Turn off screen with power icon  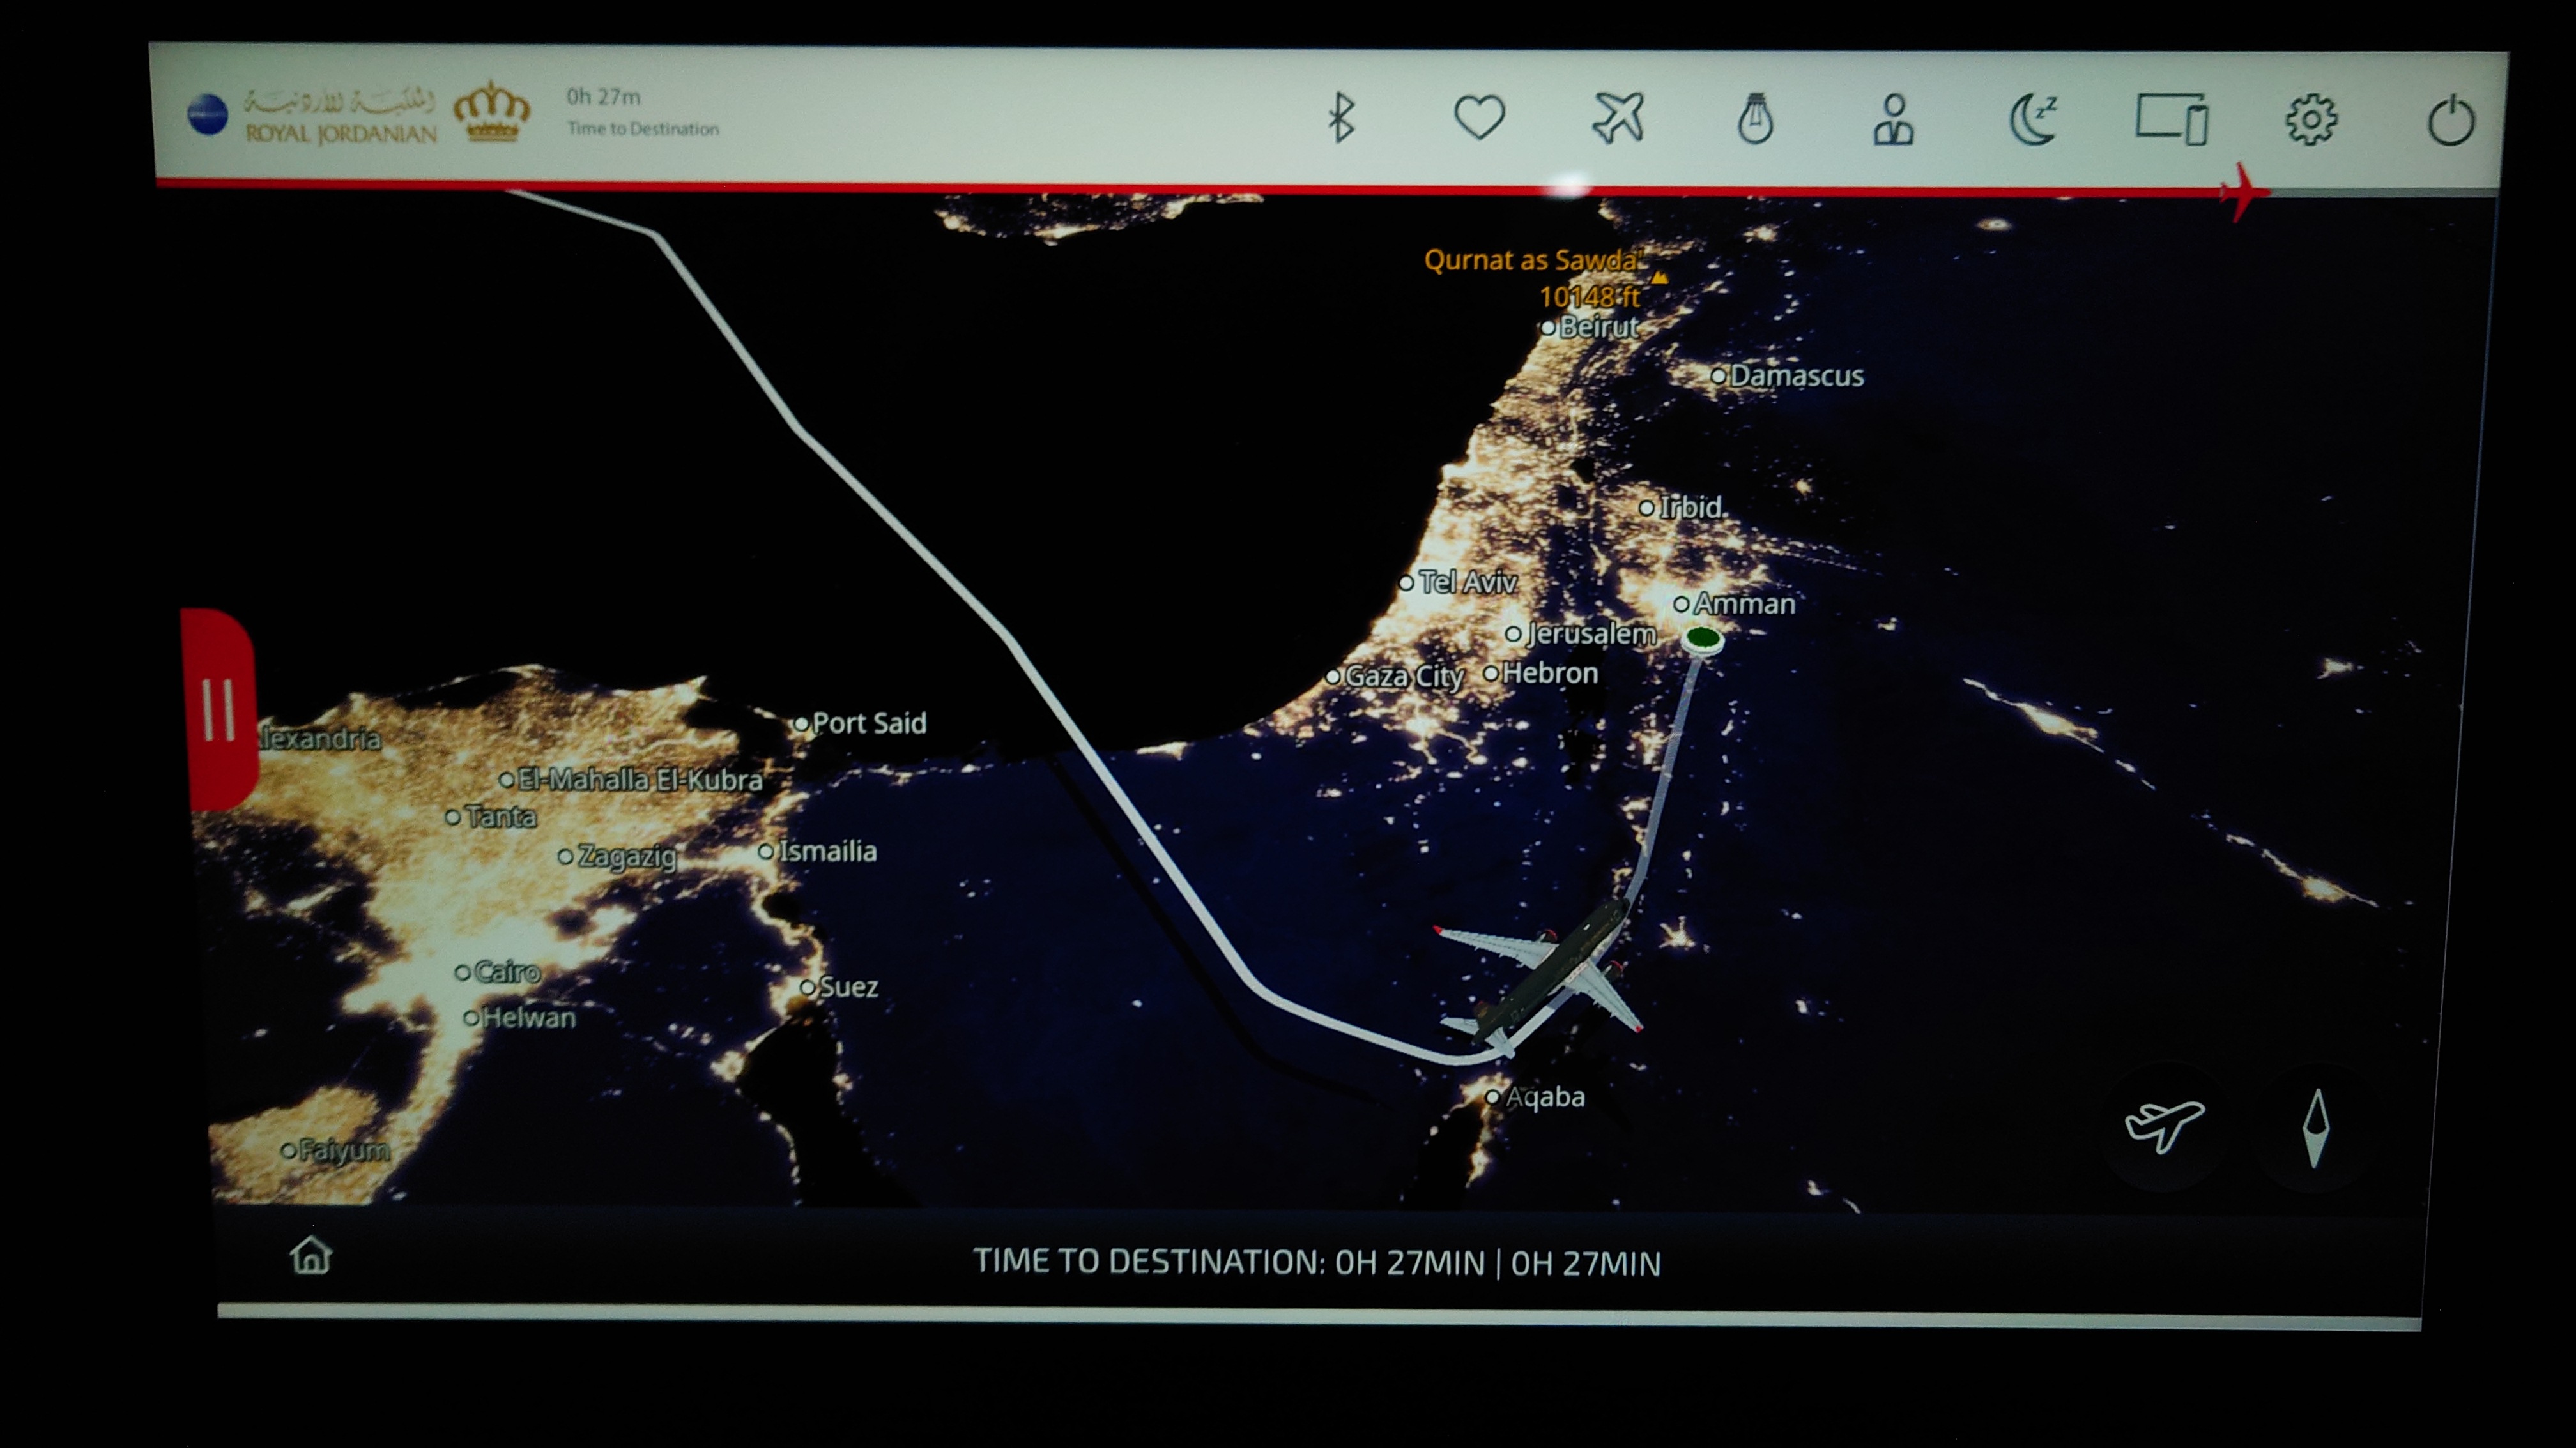point(2450,122)
